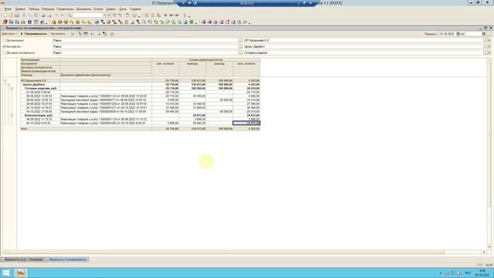Toggle the Договор контрагента filter checkbox
This screenshot has height=278, width=494.
coord(5,53)
